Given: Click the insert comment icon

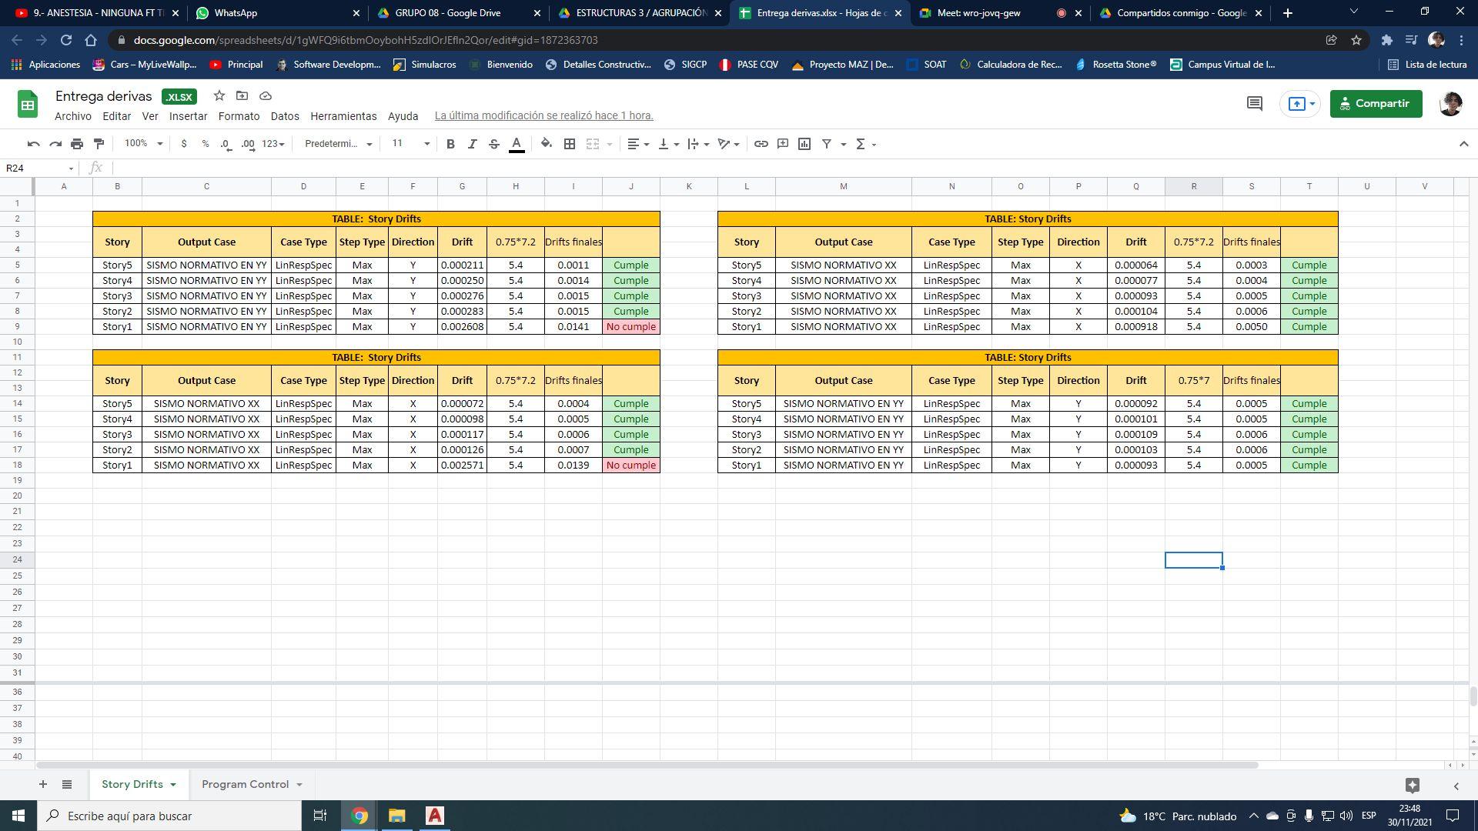Looking at the screenshot, I should point(783,144).
